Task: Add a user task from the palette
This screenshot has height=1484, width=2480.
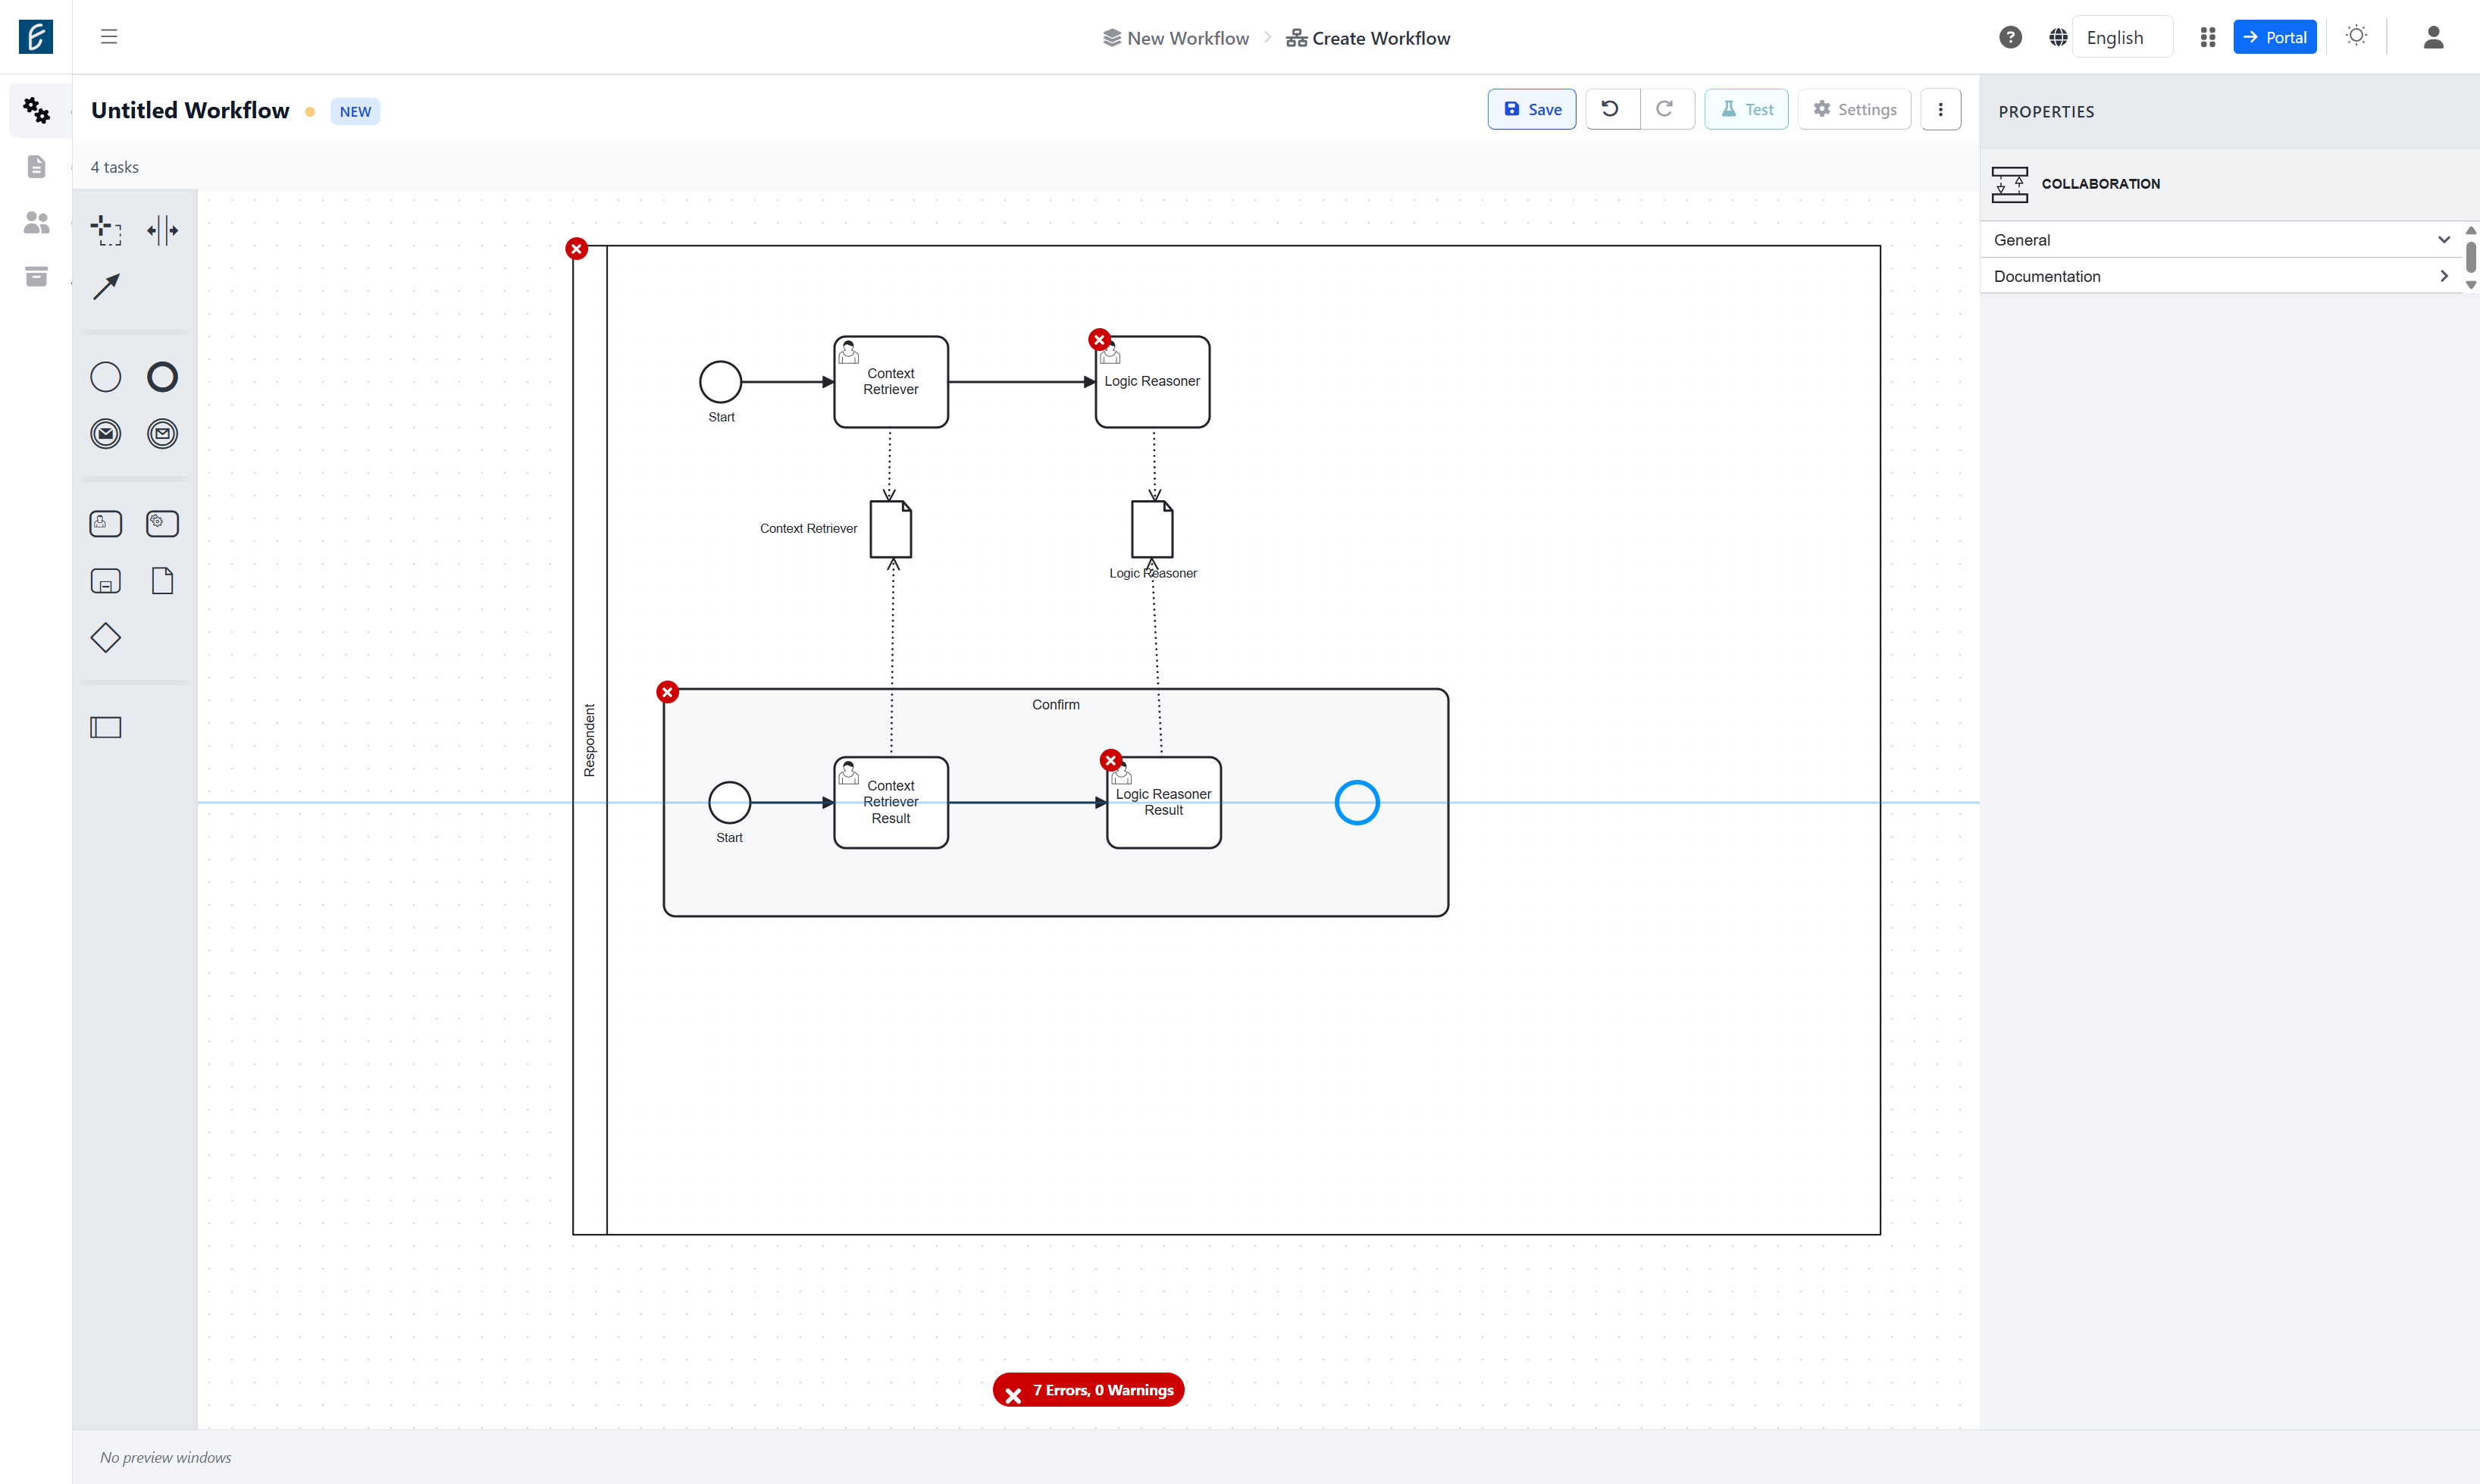Action: 106,524
